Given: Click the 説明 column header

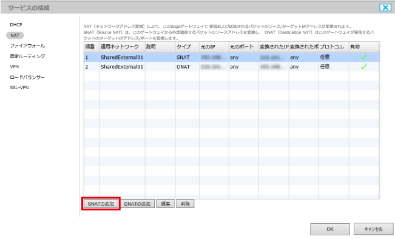Looking at the screenshot, I should coord(160,47).
